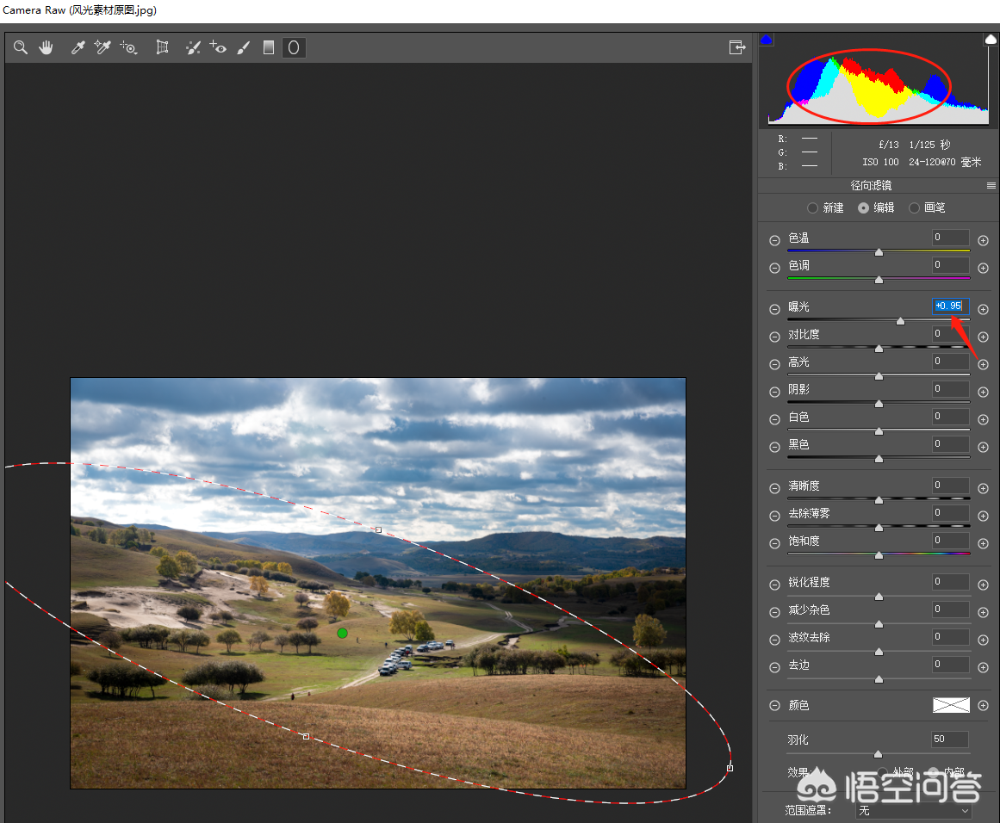1000x823 pixels.
Task: Decrease 色温 with its minus icon
Action: pos(775,240)
